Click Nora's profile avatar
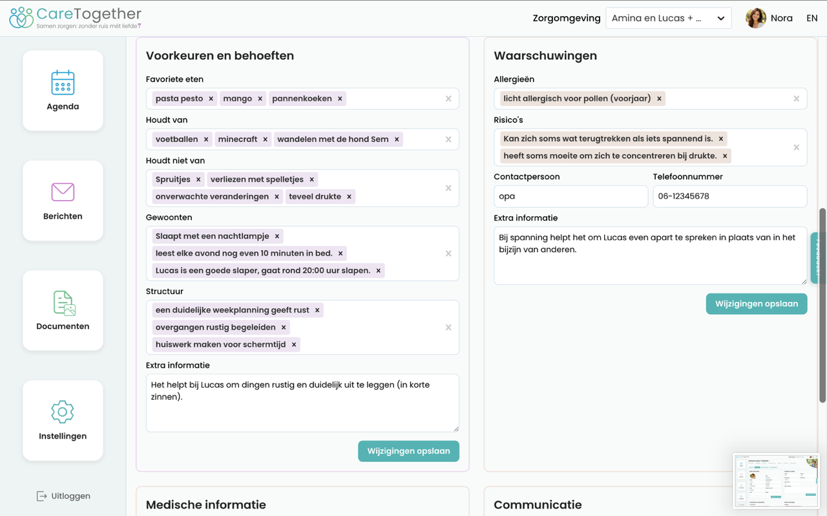The image size is (827, 516). pyautogui.click(x=756, y=18)
